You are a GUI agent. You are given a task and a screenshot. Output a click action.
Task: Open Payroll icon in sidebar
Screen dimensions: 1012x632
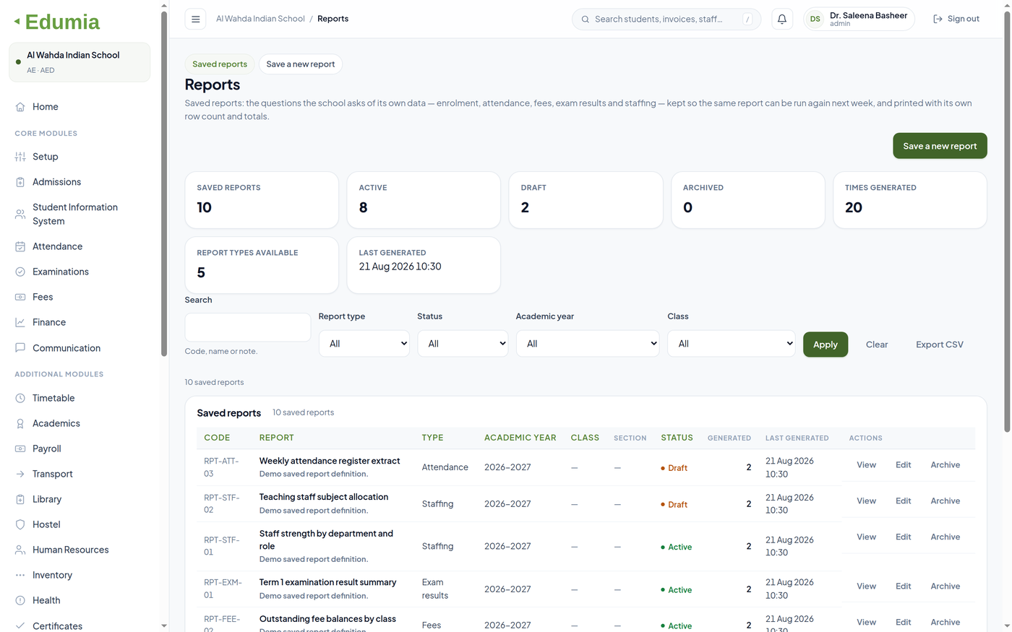20,449
